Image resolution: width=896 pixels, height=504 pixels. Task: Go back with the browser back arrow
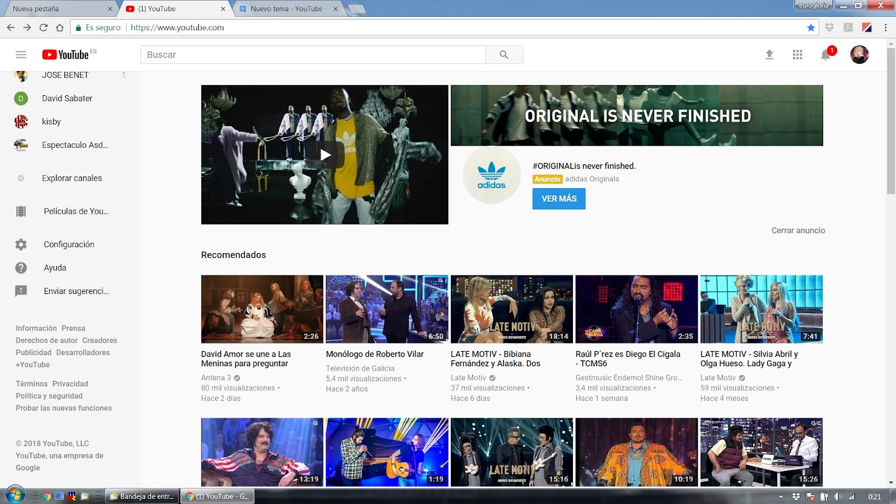[x=11, y=27]
